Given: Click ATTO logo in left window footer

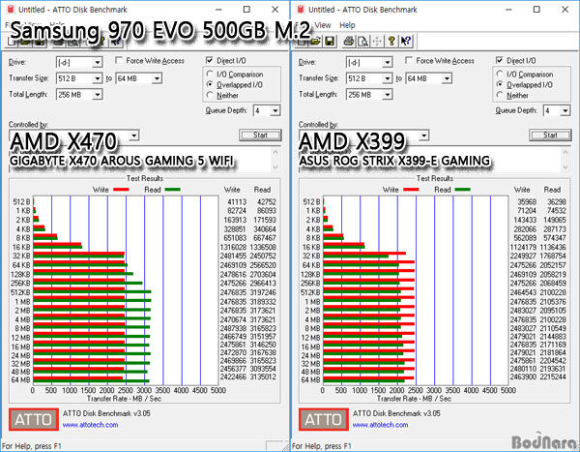Looking at the screenshot, I should click(x=32, y=419).
